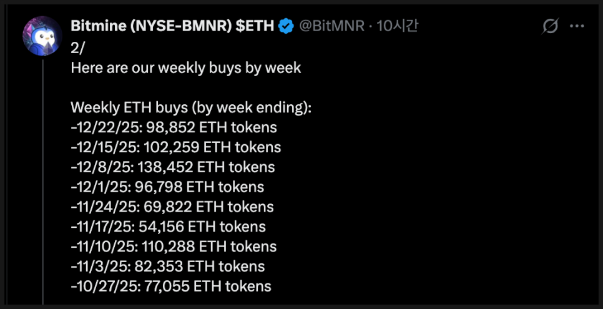
Task: Select the 10/27/25 line with 77,055 ETH
Action: (x=171, y=287)
